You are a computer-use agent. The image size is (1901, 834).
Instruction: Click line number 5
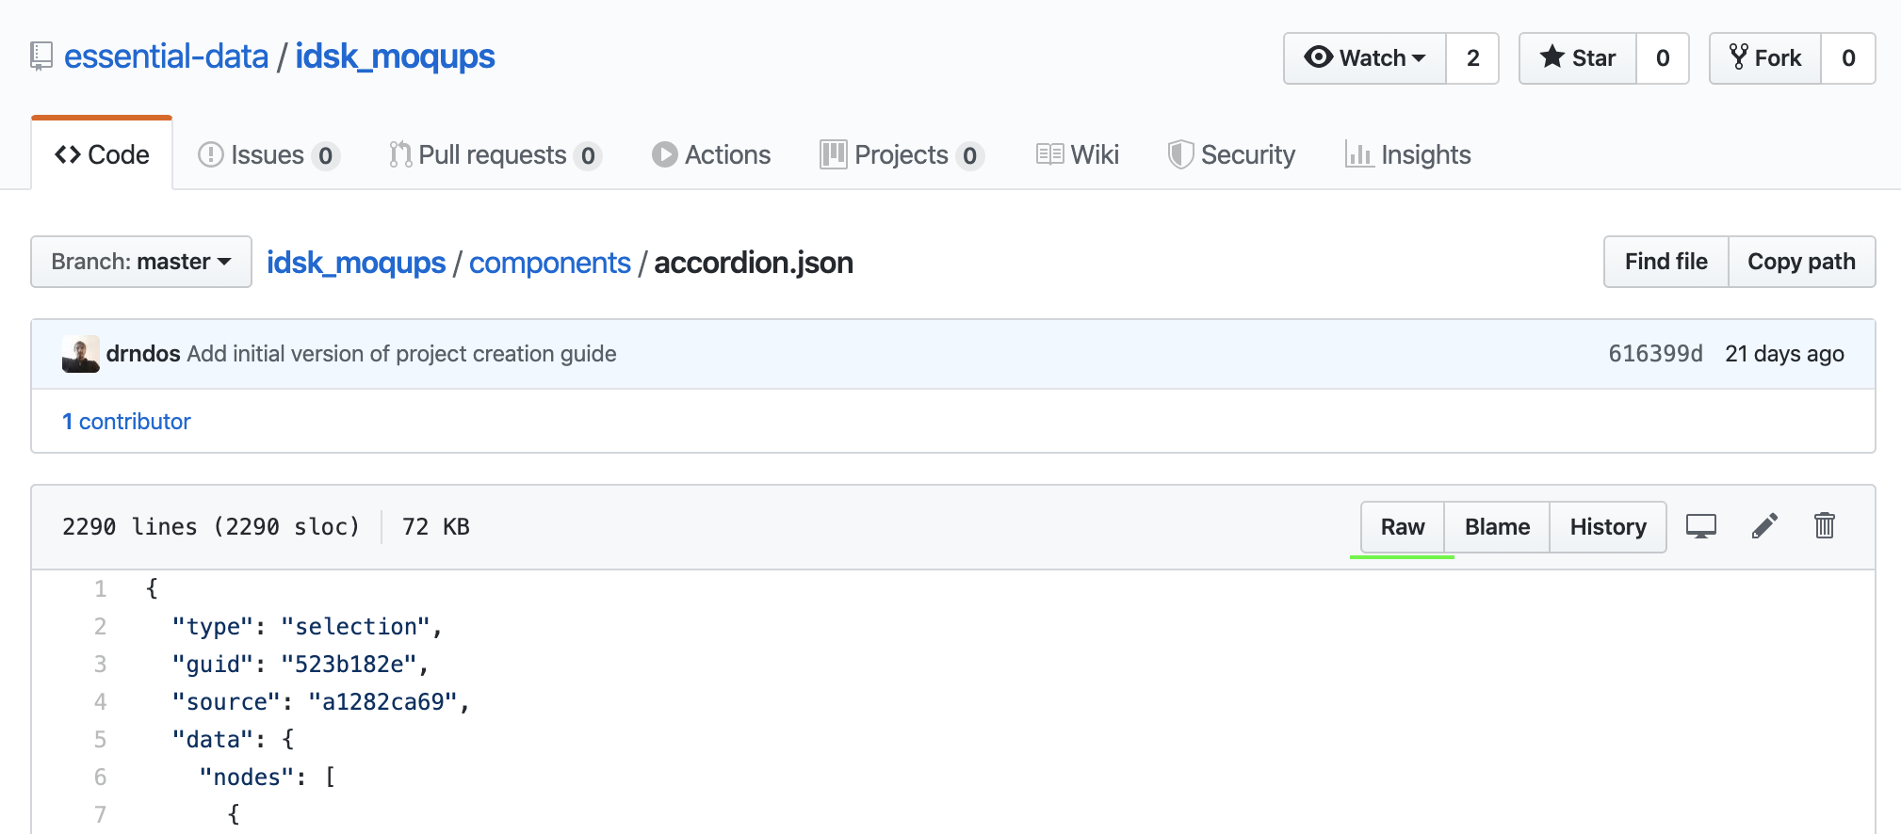[100, 740]
